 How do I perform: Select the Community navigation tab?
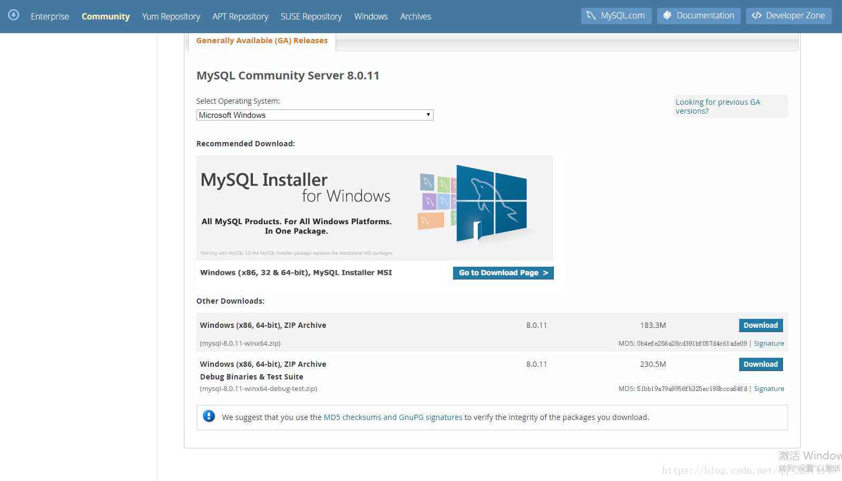tap(105, 16)
